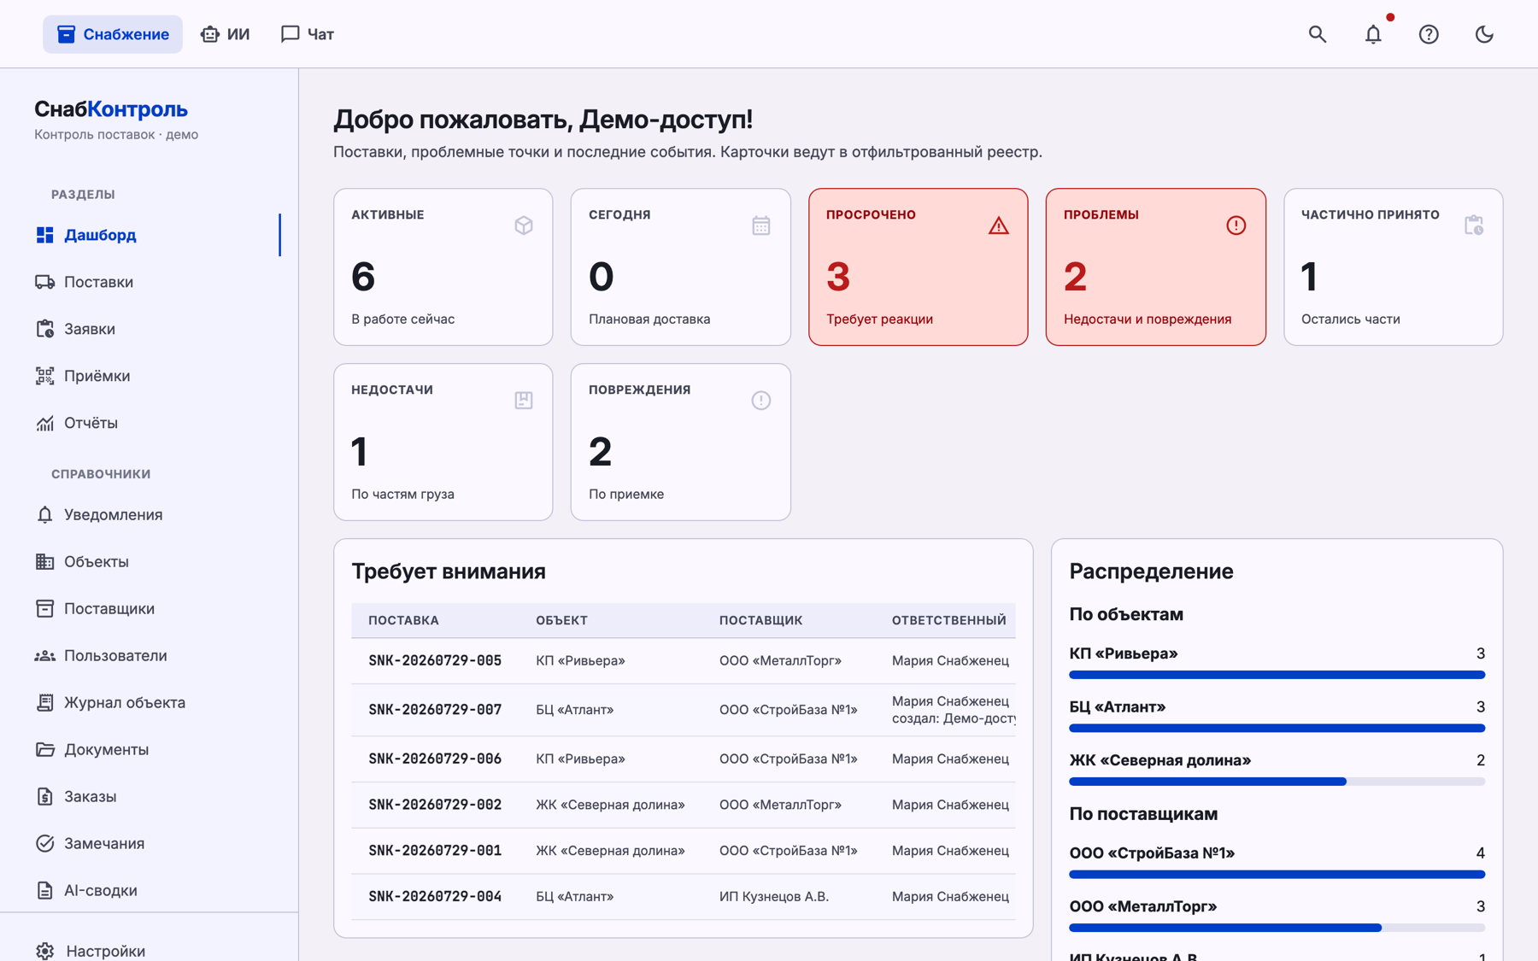Click the Замечания checkmark icon
The height and width of the screenshot is (961, 1538).
click(44, 843)
